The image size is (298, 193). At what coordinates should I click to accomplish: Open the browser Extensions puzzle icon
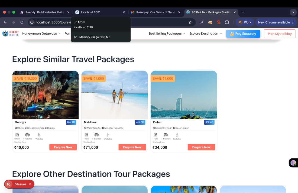pos(227,22)
